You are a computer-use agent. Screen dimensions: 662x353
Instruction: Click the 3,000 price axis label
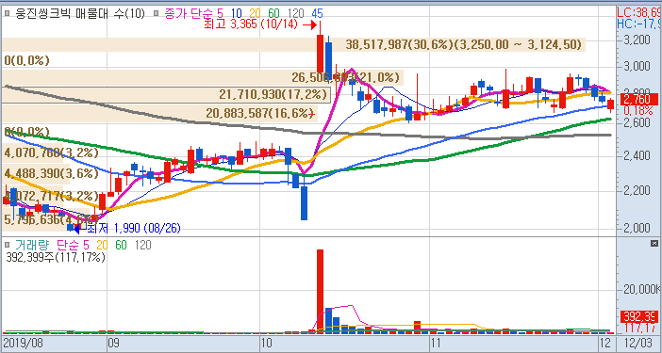click(638, 67)
